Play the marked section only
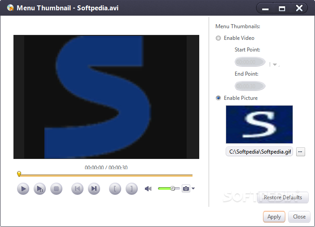315x227 pixels. click(39, 188)
